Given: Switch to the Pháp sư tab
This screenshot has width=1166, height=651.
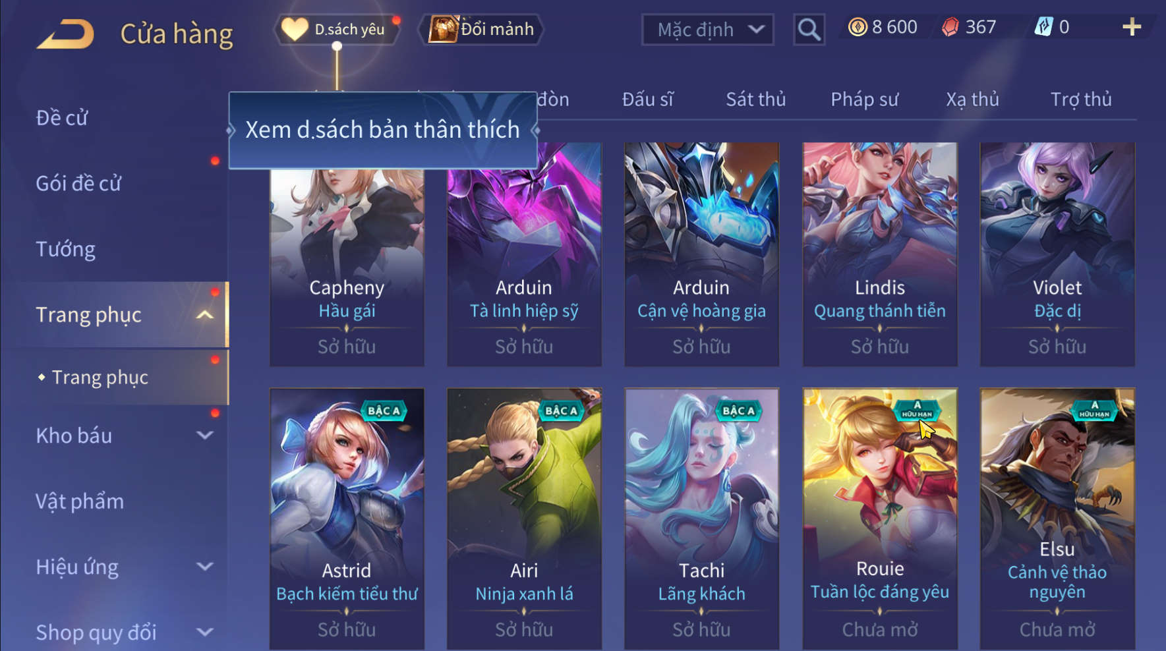Looking at the screenshot, I should point(864,99).
